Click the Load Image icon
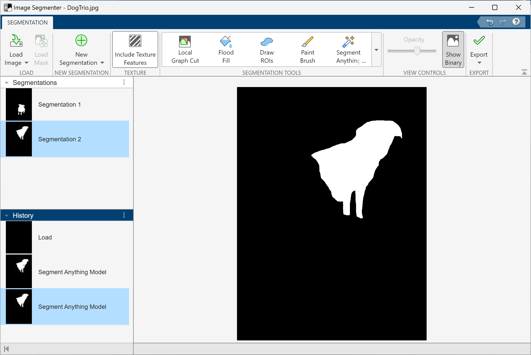Screen dimensions: 531x355 pos(16,41)
